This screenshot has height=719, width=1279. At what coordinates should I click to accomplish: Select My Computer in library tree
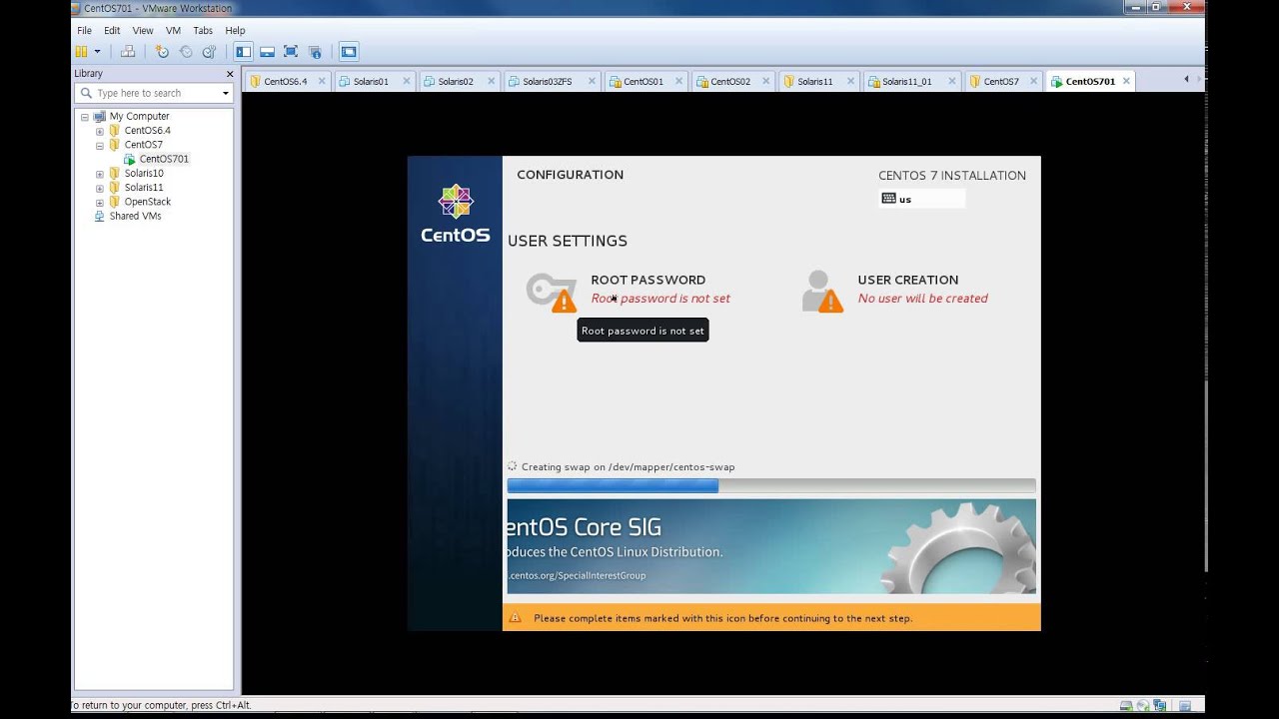[x=139, y=117]
